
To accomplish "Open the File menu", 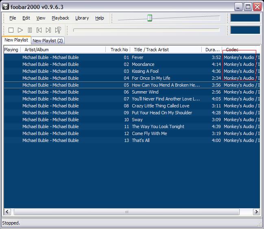I will click(x=13, y=18).
